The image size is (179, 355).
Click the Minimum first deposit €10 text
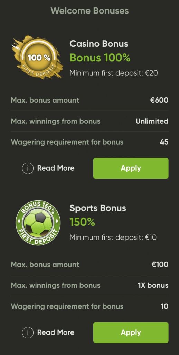click(113, 237)
